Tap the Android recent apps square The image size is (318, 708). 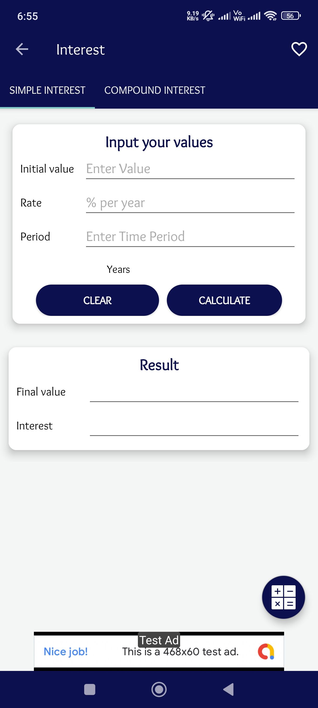tap(89, 689)
